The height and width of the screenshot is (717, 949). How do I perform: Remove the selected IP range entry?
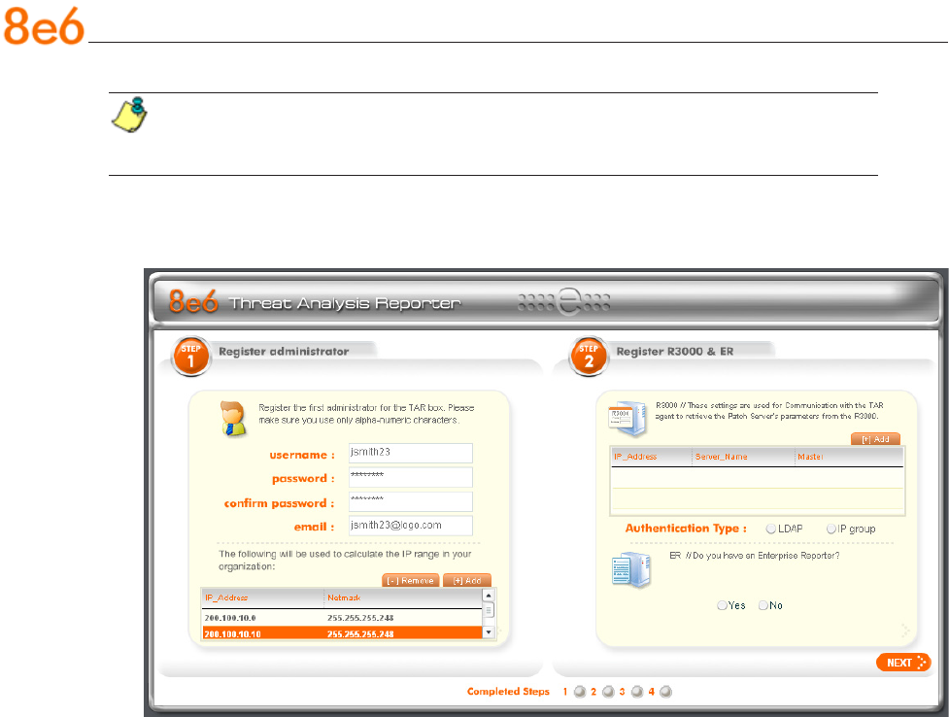pyautogui.click(x=410, y=580)
